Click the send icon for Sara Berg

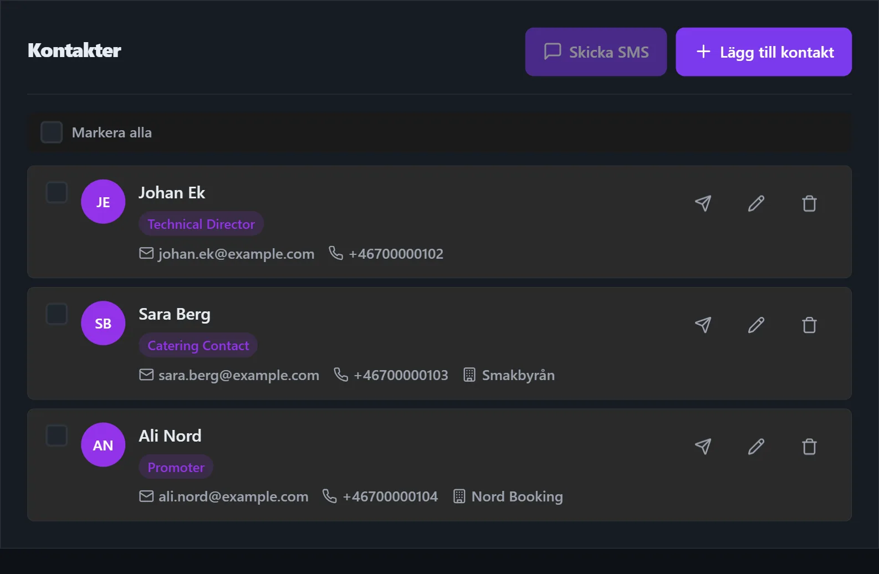click(703, 325)
